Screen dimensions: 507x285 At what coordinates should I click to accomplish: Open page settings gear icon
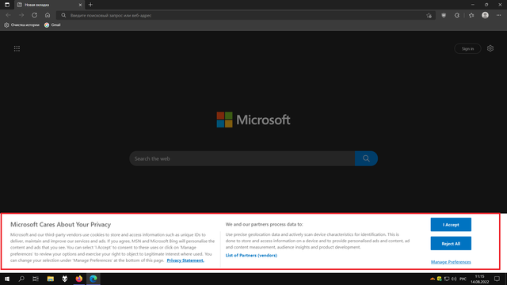490,48
